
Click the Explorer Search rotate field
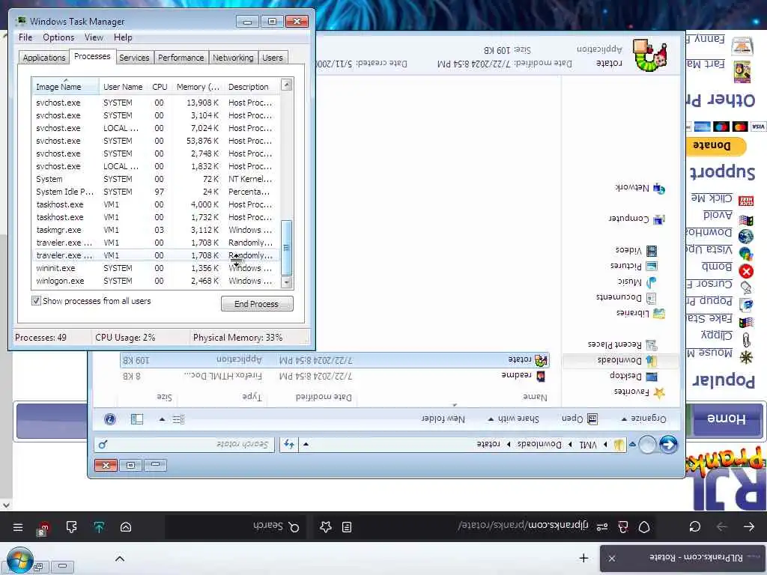(184, 445)
